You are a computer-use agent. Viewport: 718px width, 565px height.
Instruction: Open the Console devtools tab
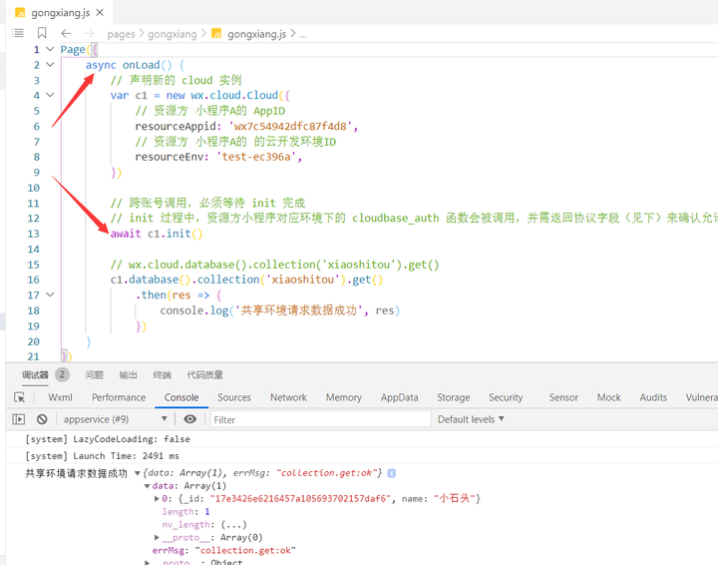181,397
